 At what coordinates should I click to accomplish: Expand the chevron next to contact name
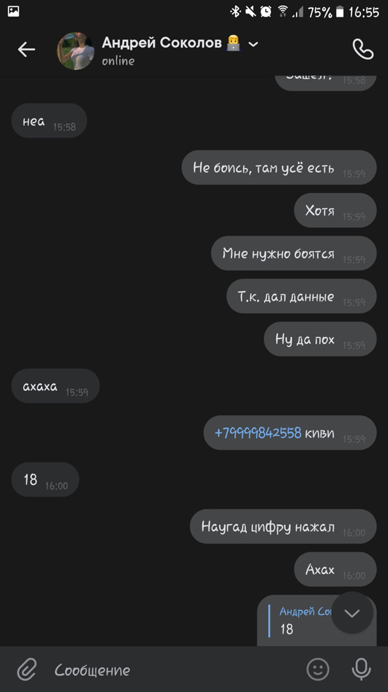pyautogui.click(x=253, y=44)
